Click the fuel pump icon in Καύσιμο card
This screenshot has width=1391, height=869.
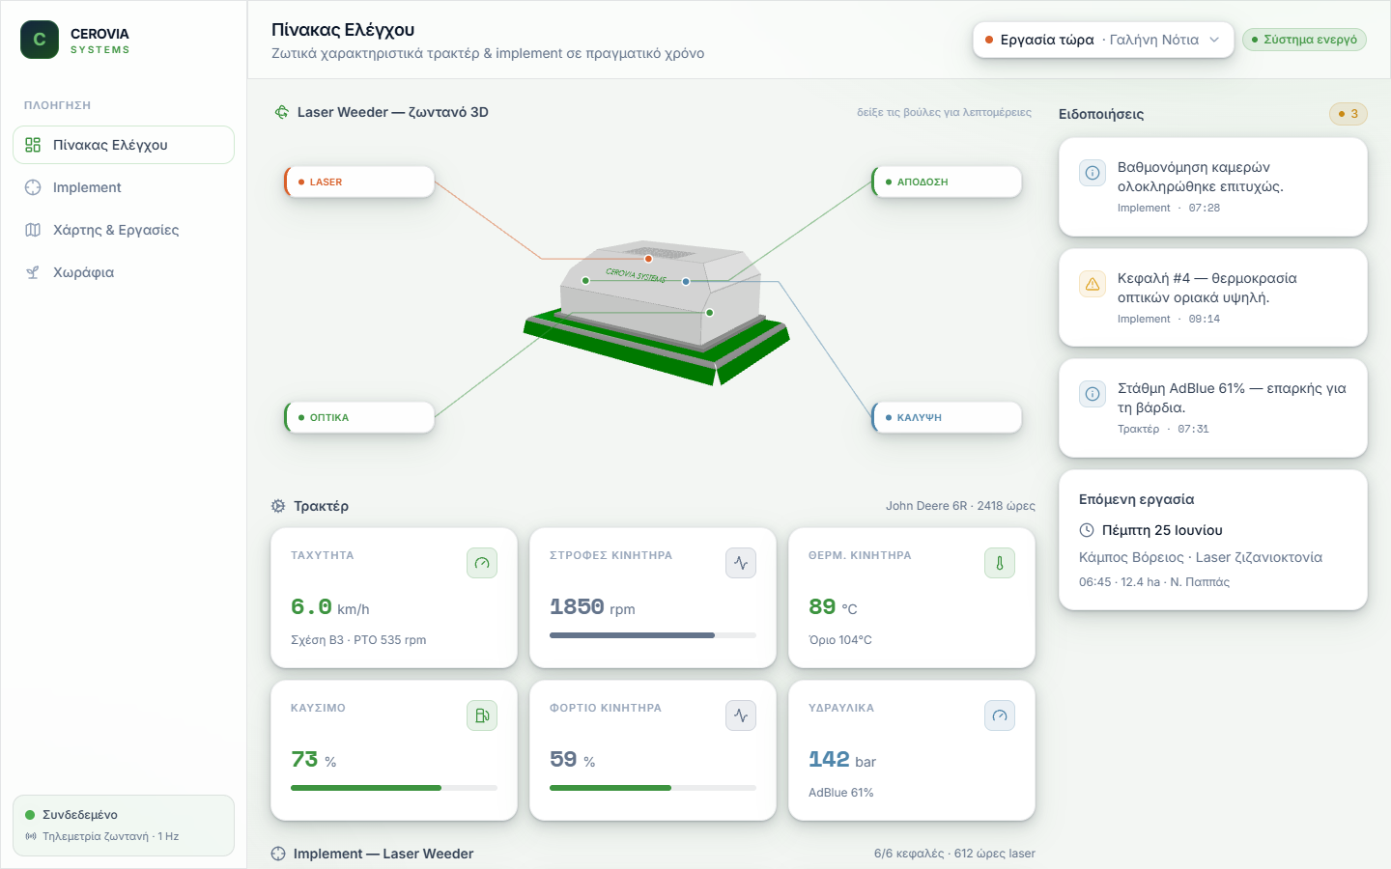482,715
